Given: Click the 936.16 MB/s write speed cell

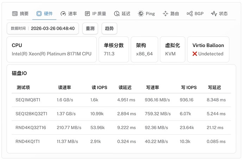Looking at the screenshot, I should pos(157,100).
